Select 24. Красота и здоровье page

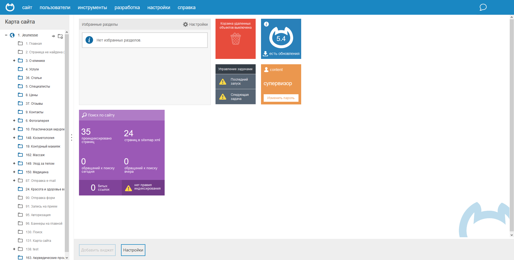(x=45, y=189)
